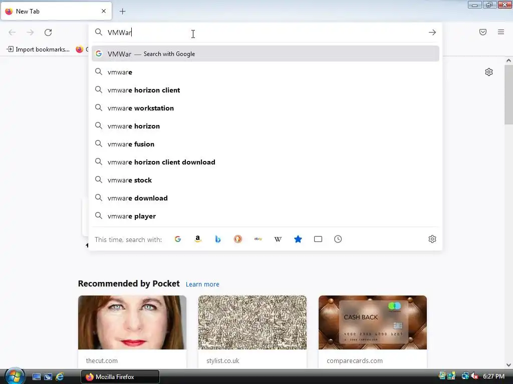The image size is (513, 384).
Task: Select the vmware horizon suggestion
Action: [x=266, y=126]
